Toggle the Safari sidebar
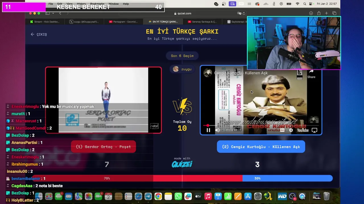Viewport: 364px width, 204px height. [47, 13]
